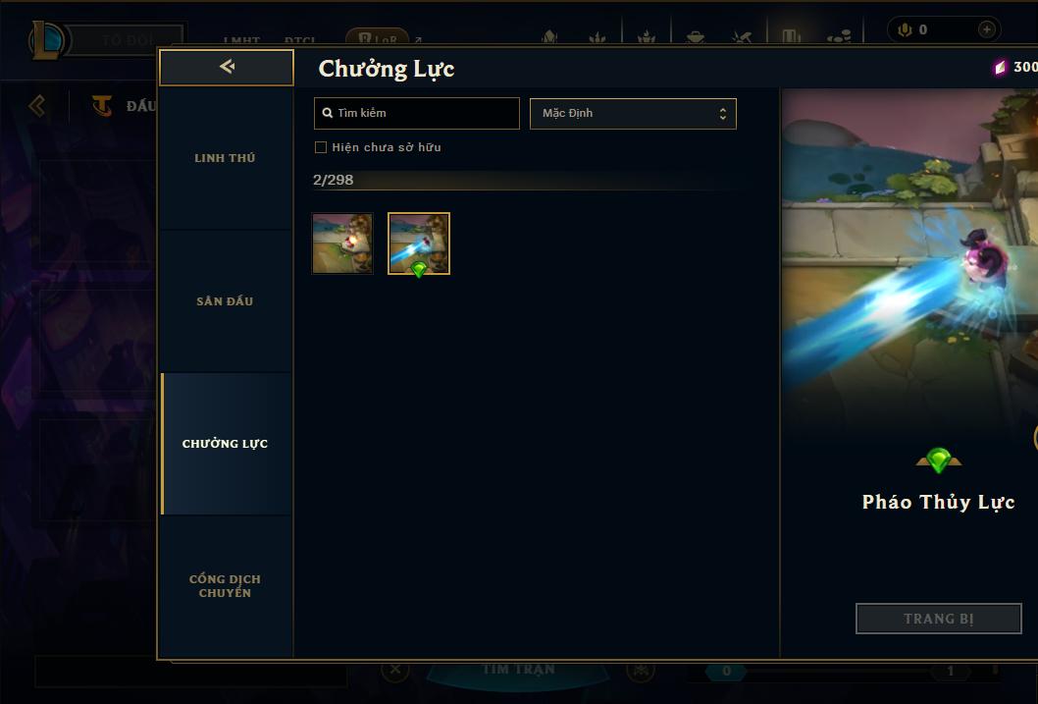The width and height of the screenshot is (1038, 704).
Task: Select the first boom thumbnail
Action: click(342, 244)
